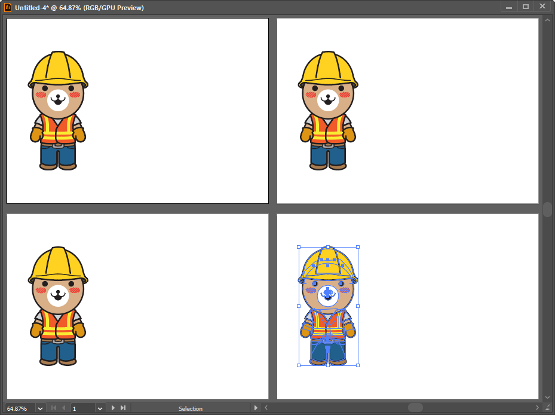The width and height of the screenshot is (555, 415).
Task: Click the Selection status bar label
Action: [x=190, y=408]
